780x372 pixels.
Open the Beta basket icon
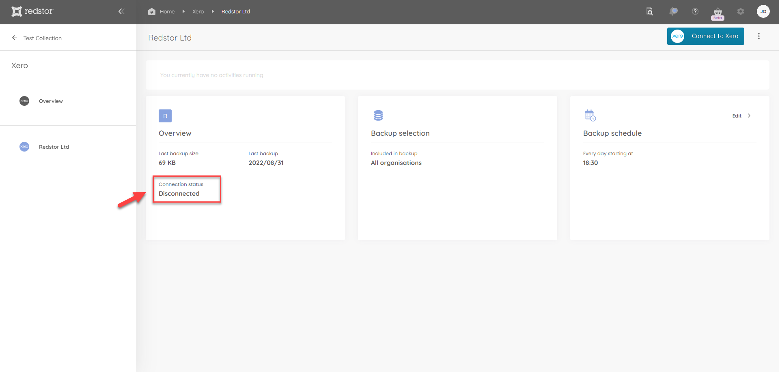point(718,13)
